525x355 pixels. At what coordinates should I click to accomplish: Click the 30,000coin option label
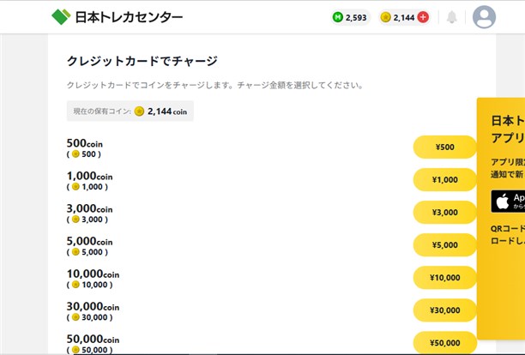tap(93, 306)
